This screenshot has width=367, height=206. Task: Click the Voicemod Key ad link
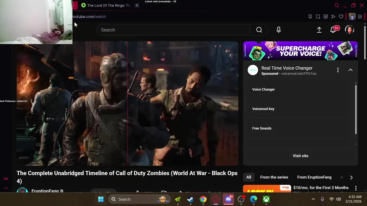tap(263, 109)
